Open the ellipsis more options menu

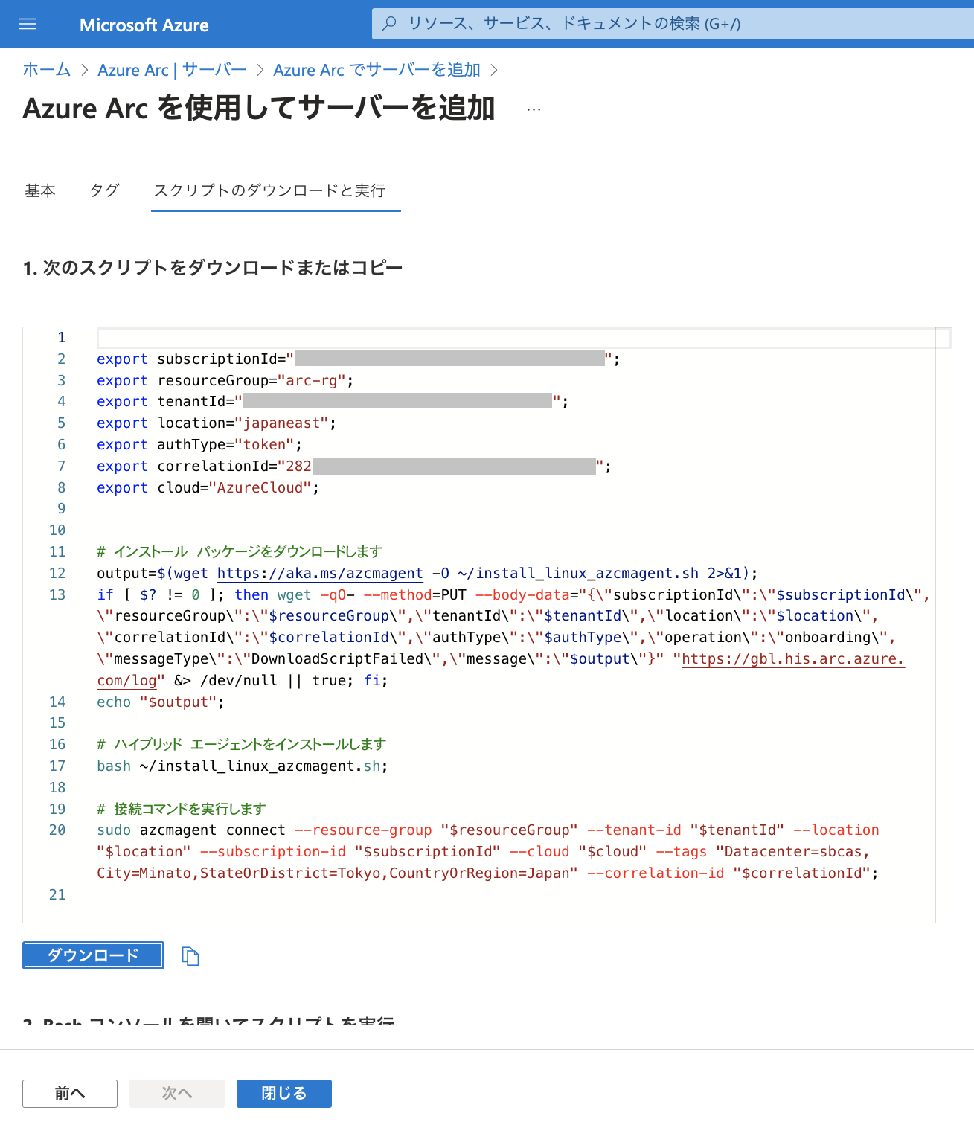tap(534, 109)
